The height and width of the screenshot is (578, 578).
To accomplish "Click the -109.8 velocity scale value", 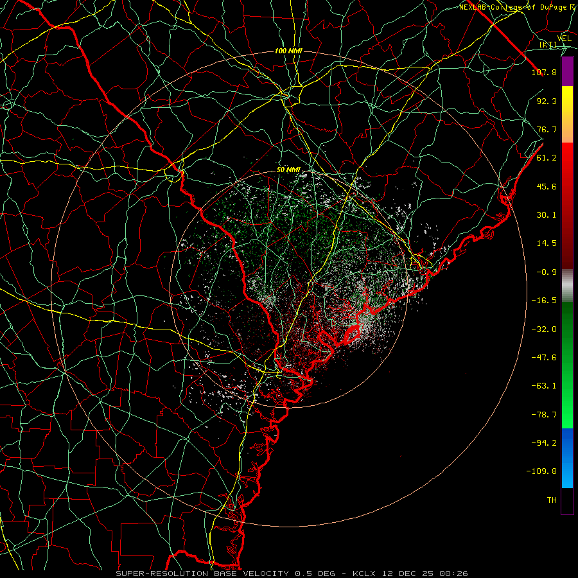I will click(x=541, y=471).
